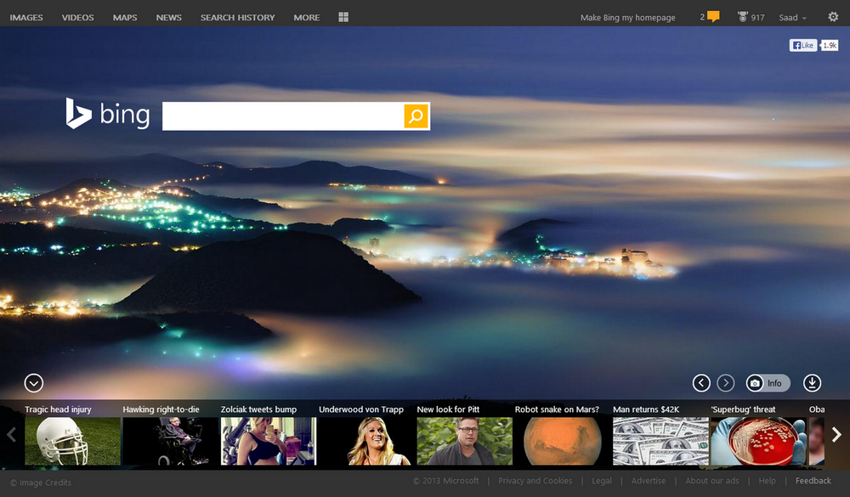Go to MAPS
This screenshot has width=850, height=497.
point(125,17)
